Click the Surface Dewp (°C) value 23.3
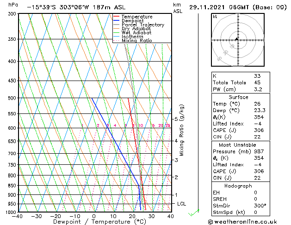Screen dimensions: 291x225 pyautogui.click(x=260, y=111)
